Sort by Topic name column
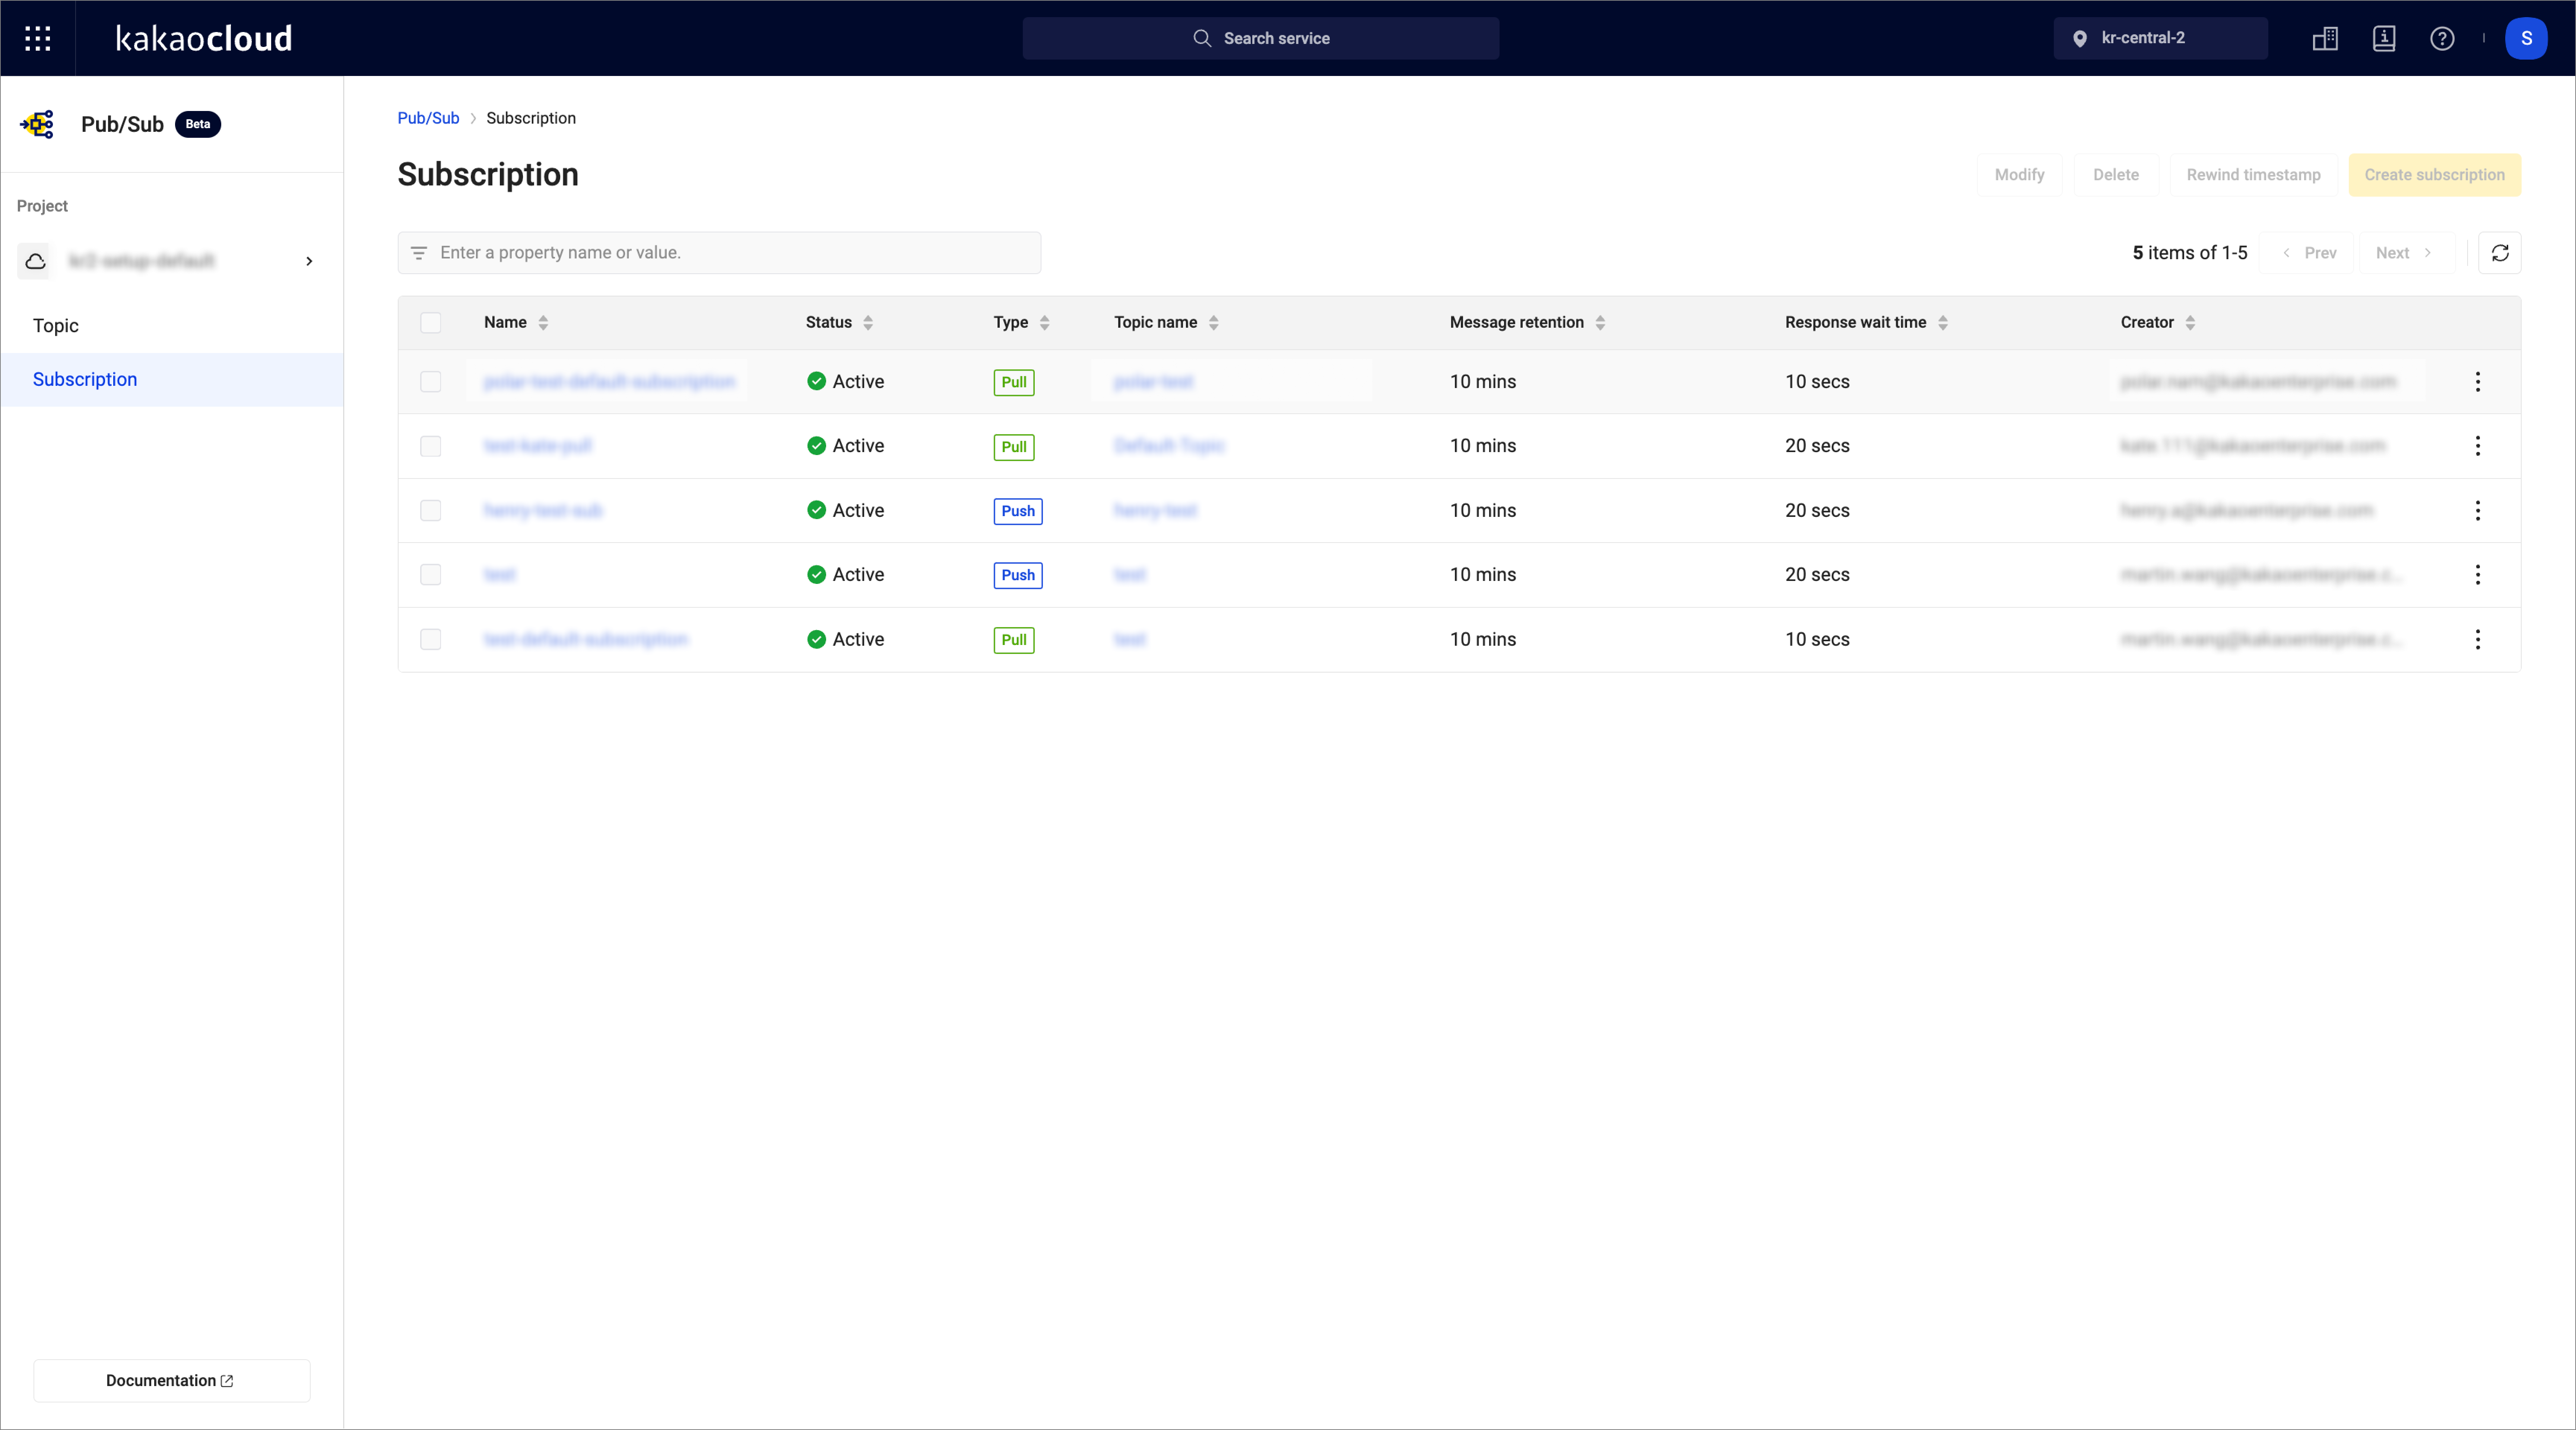 (x=1213, y=323)
